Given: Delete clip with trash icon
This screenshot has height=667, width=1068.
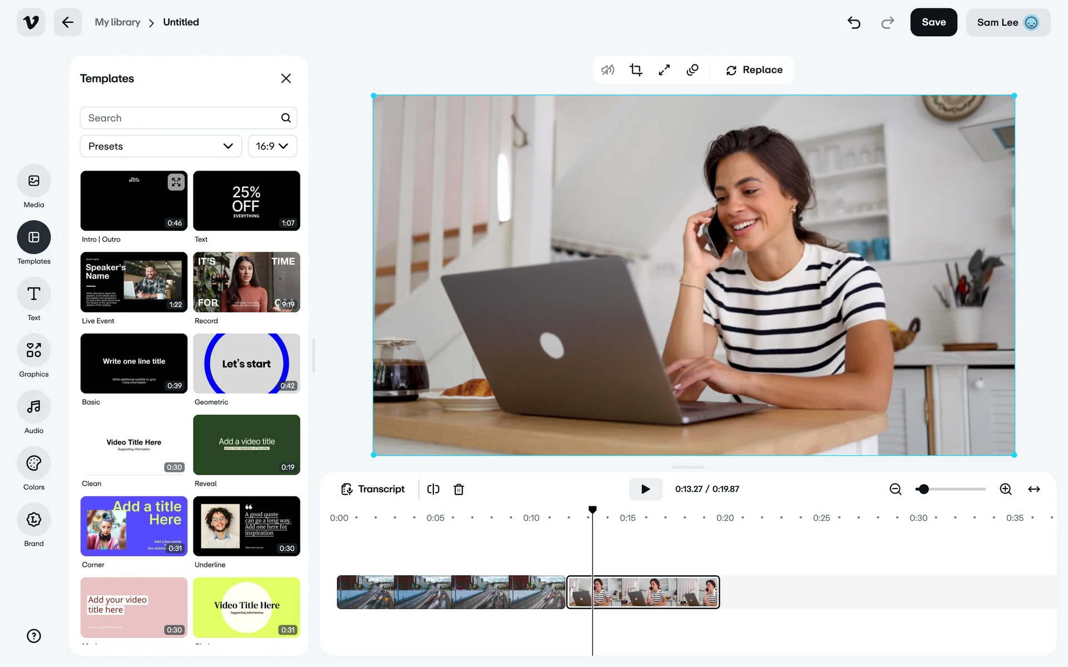Looking at the screenshot, I should tap(458, 489).
